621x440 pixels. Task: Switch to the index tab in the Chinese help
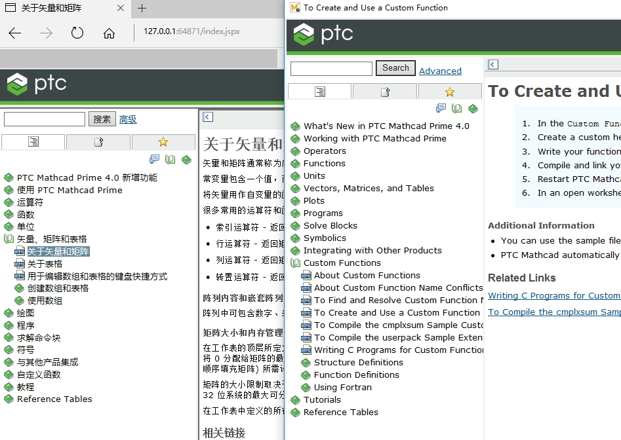point(98,141)
